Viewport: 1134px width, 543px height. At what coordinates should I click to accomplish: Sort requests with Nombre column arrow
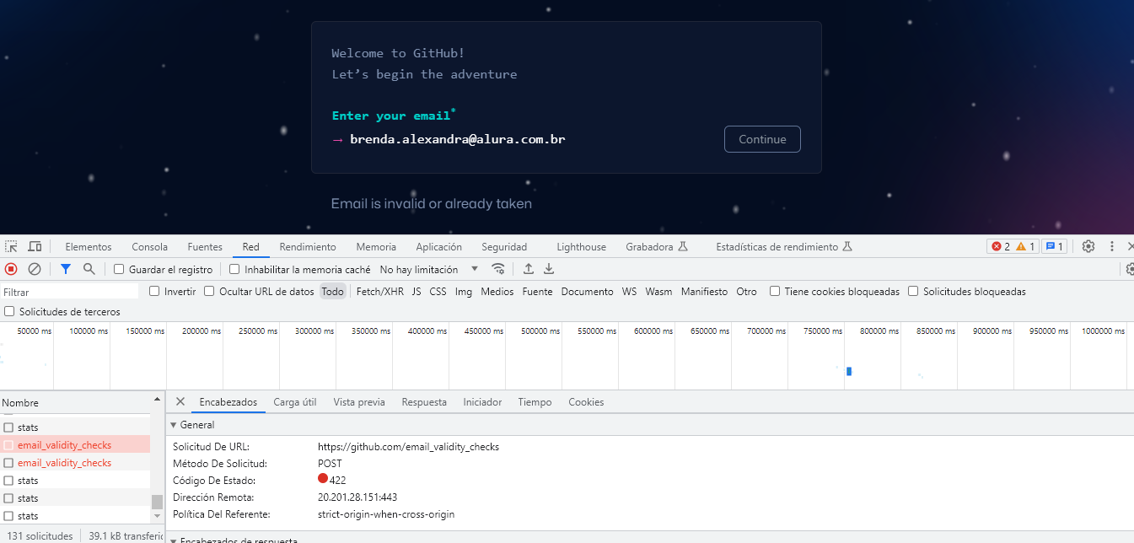pos(157,399)
